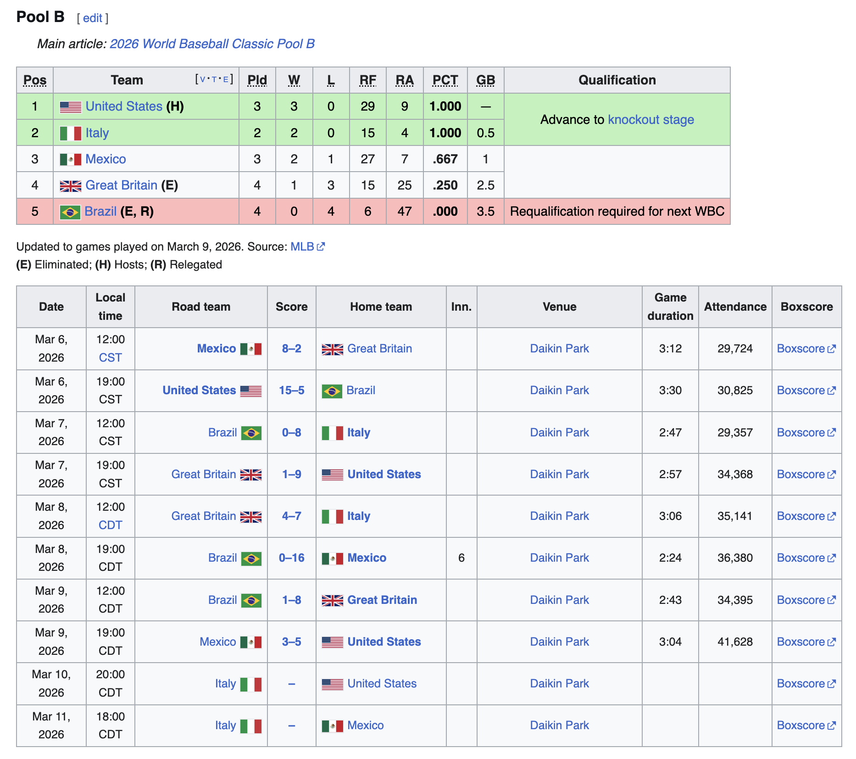
Task: Open the 3–5 score link
Action: pos(292,642)
